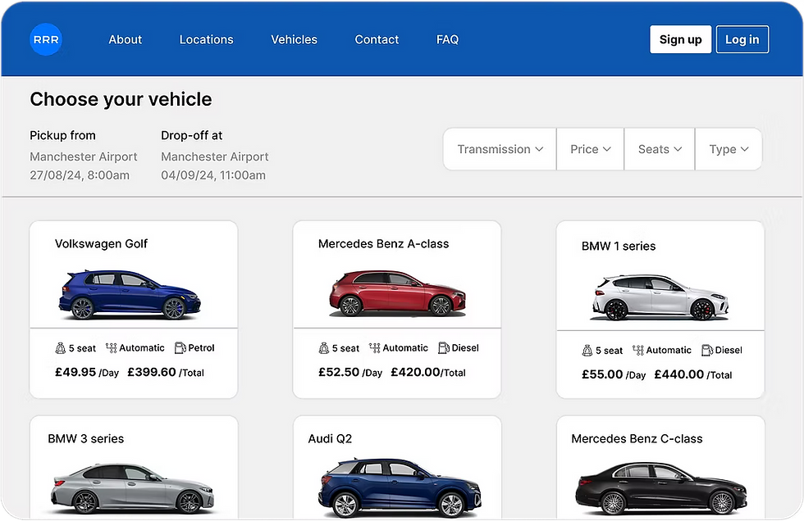Screen dimensions: 804x521
Task: Click drop-off location Manchester Airport
Action: coord(215,156)
